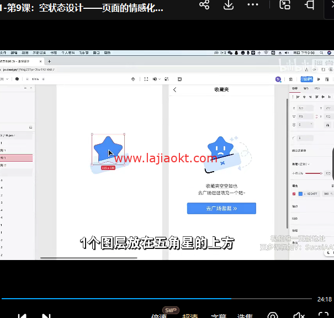Switch to the third tab in right panel
The height and width of the screenshot is (318, 334).
317,88
